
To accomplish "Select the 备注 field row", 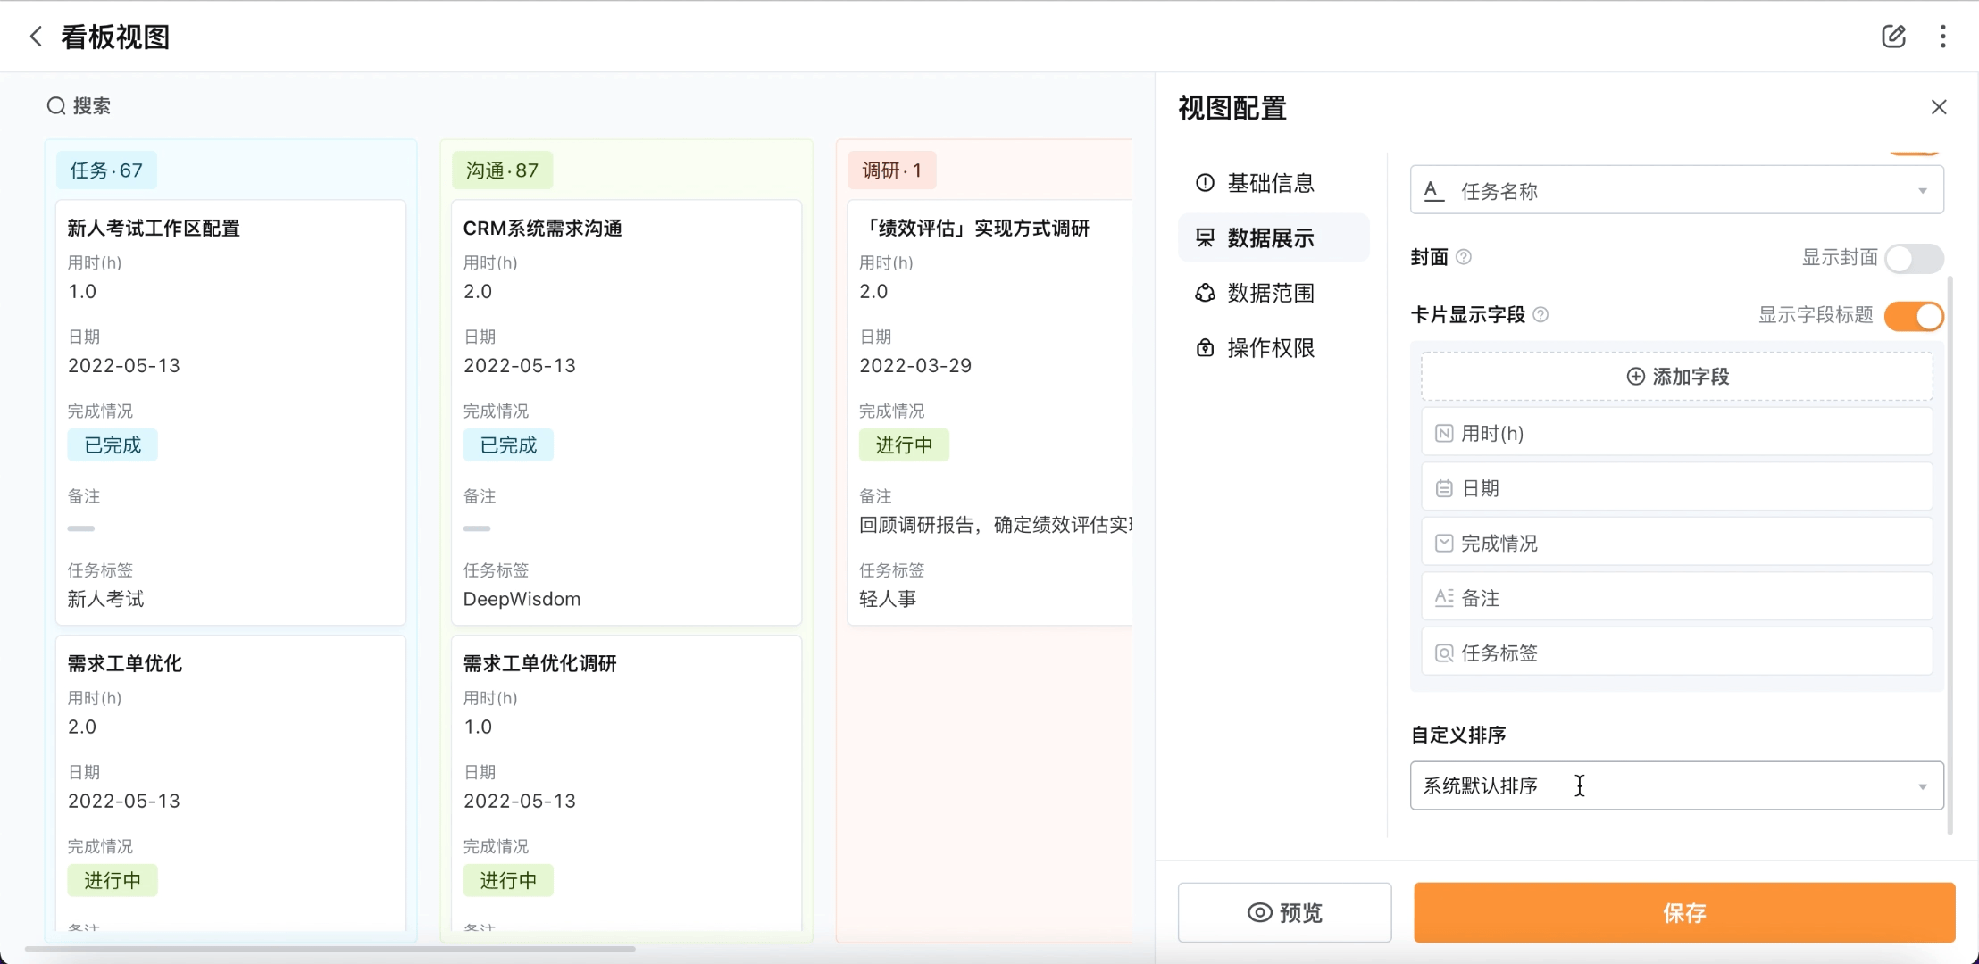I will click(x=1677, y=598).
